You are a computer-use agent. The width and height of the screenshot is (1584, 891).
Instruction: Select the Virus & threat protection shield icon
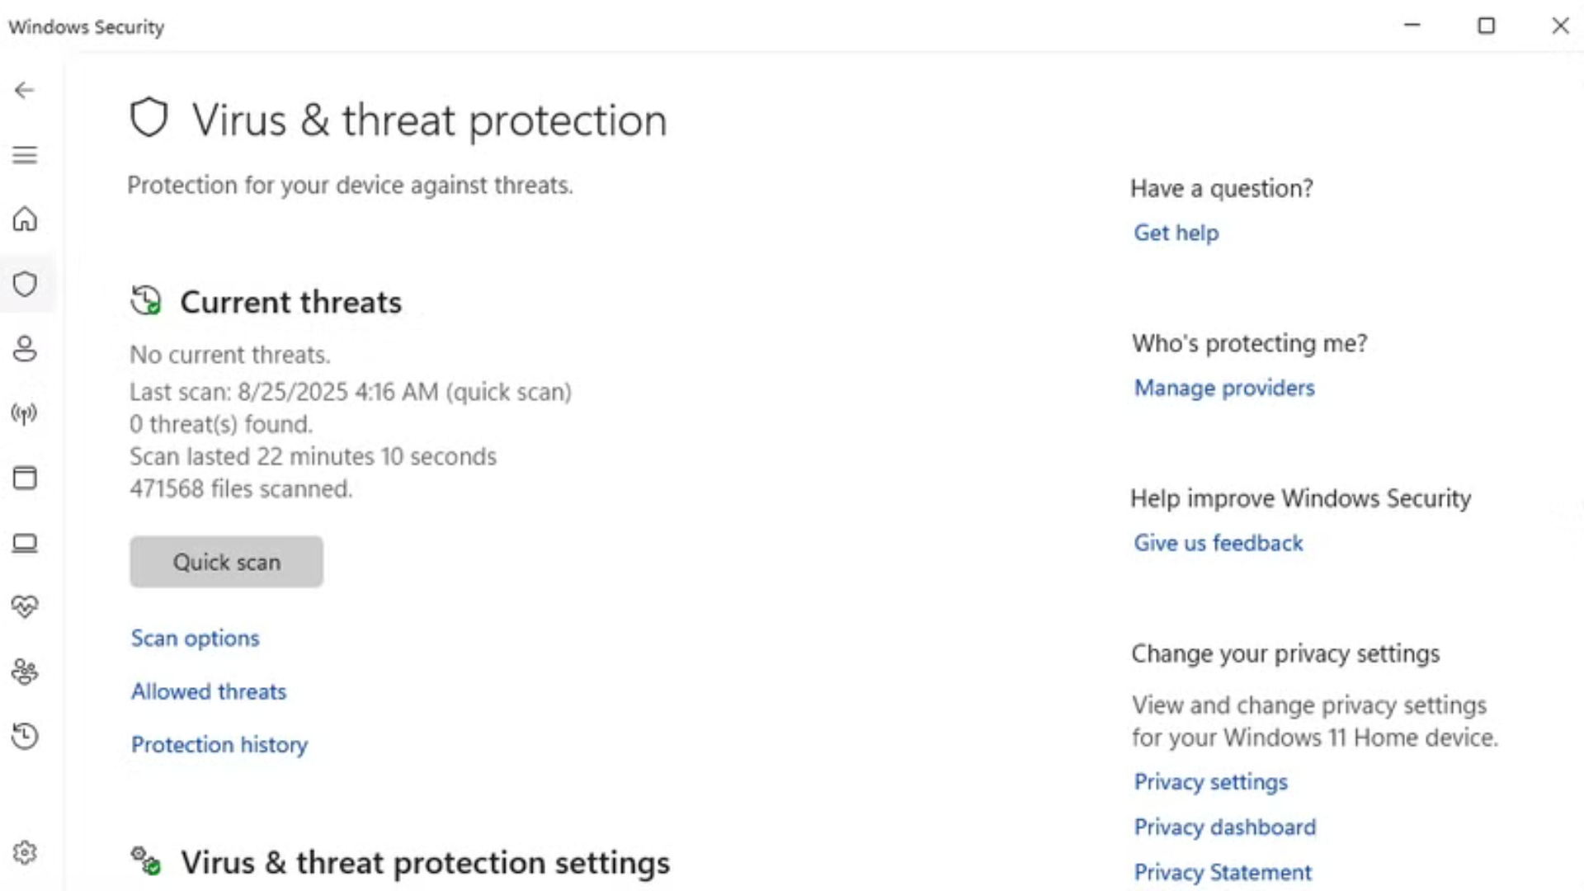point(26,284)
